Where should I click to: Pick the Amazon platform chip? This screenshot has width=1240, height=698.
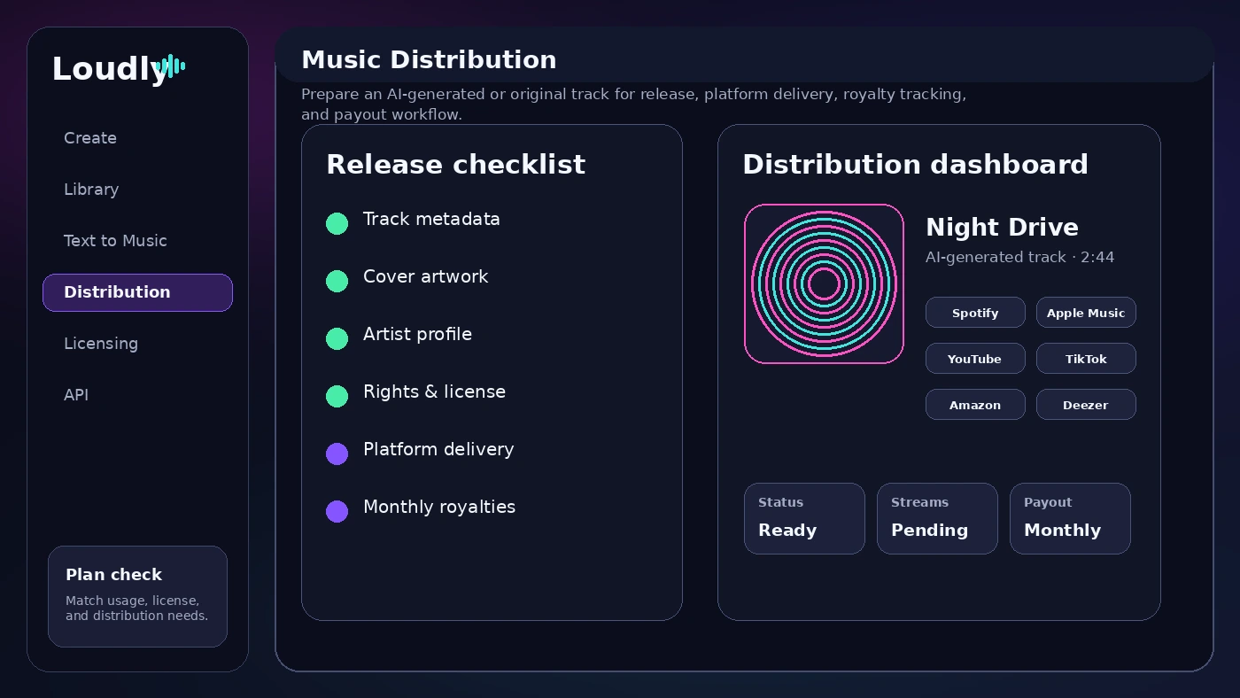click(975, 405)
